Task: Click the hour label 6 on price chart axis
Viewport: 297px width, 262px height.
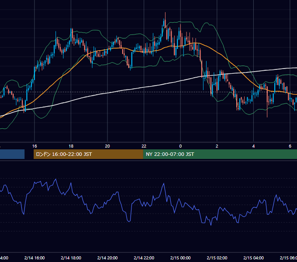Action: pyautogui.click(x=290, y=146)
